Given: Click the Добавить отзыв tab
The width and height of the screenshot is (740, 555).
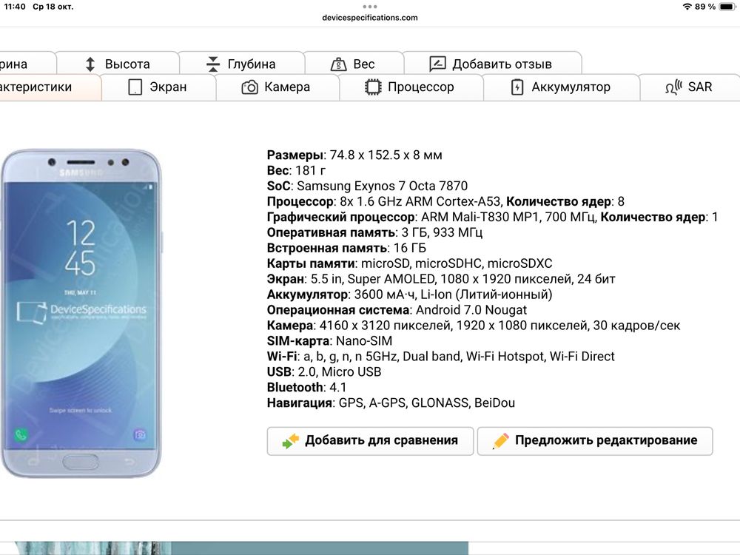Looking at the screenshot, I should coord(493,64).
